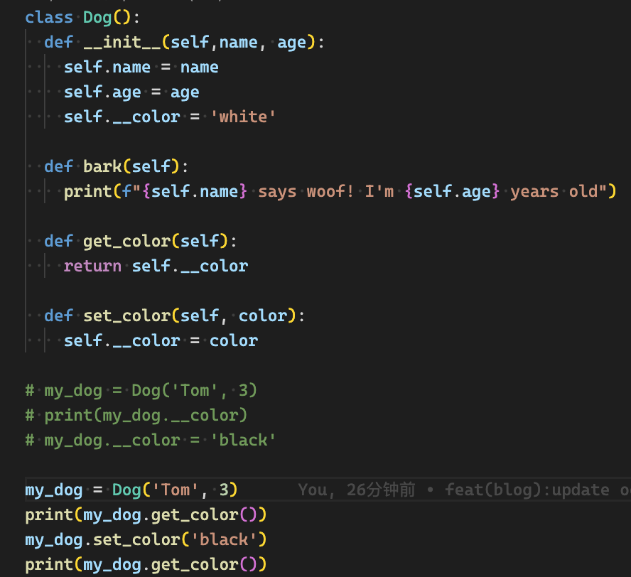Place cursor on the __init__ method name
This screenshot has height=577, width=631.
pyautogui.click(x=122, y=42)
